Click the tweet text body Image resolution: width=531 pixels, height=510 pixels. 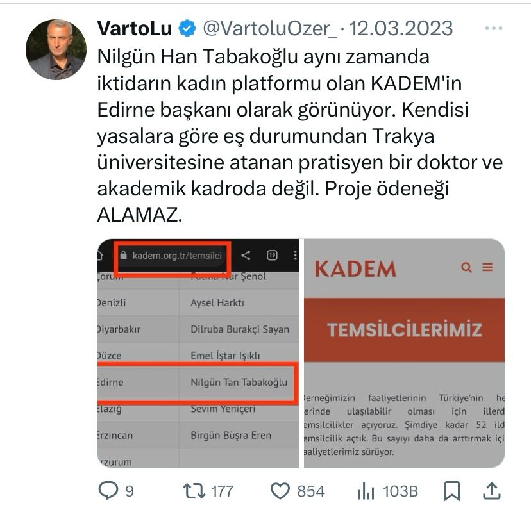pyautogui.click(x=300, y=135)
